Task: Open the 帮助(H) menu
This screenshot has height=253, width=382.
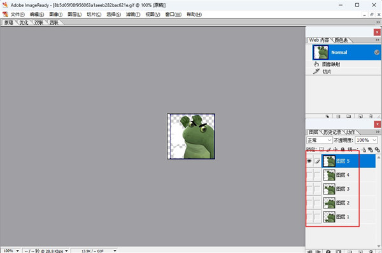Action: tap(194, 15)
